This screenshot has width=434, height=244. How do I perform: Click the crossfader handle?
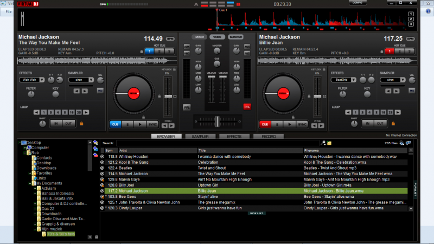click(x=218, y=121)
